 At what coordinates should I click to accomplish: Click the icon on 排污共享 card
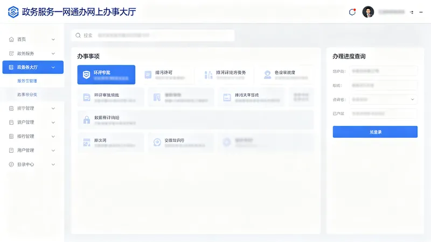point(227,97)
